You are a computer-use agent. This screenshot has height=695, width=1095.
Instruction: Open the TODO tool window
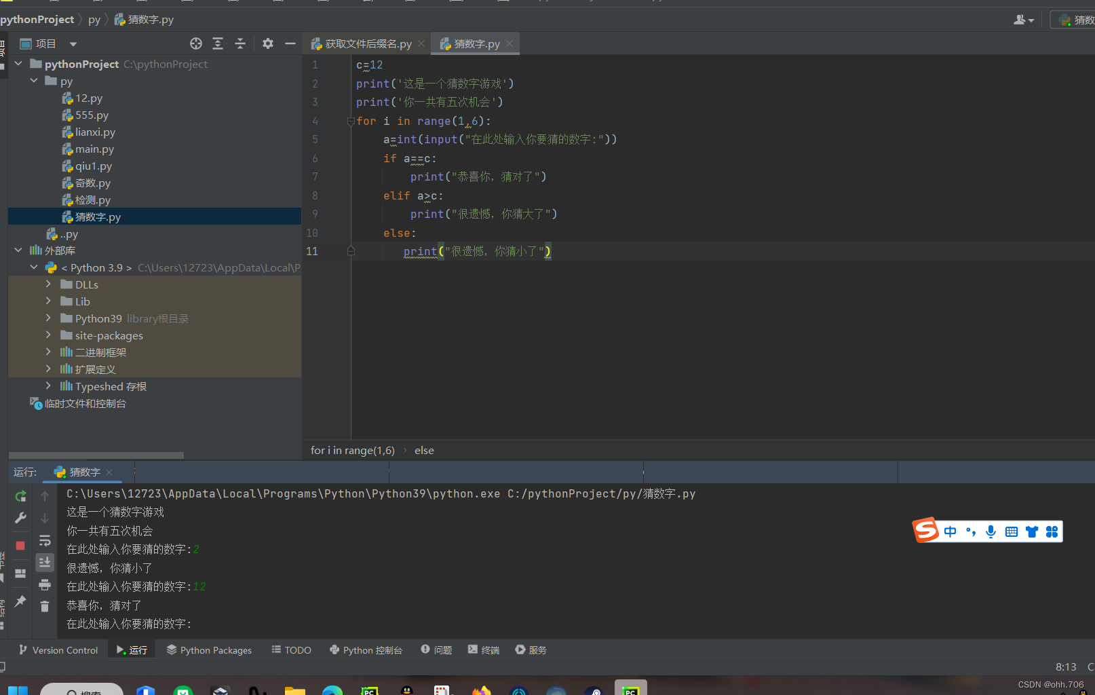[292, 650]
